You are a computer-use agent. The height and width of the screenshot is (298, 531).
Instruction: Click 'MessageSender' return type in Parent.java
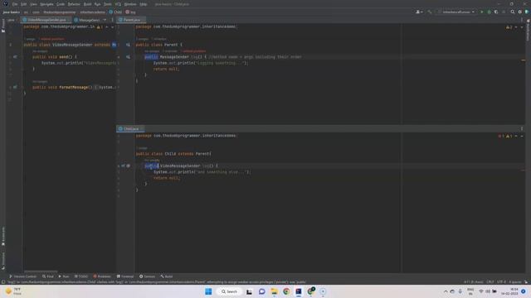tap(174, 57)
